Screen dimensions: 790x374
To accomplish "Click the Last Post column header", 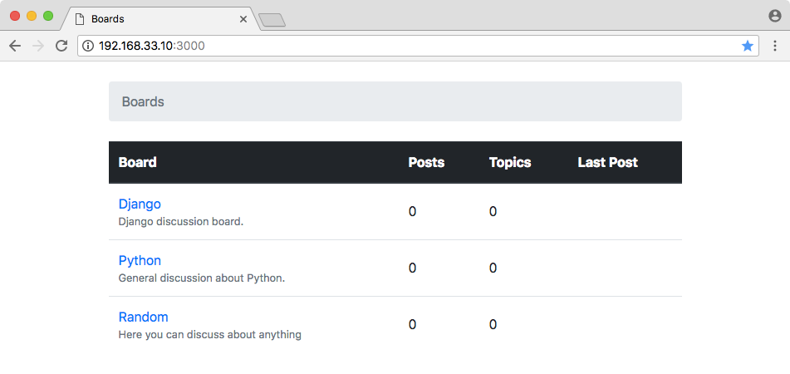I will pos(607,162).
